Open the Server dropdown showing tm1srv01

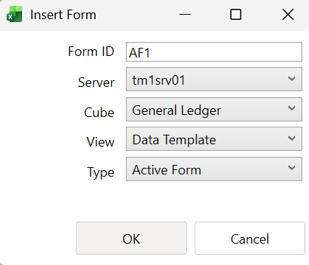point(214,79)
